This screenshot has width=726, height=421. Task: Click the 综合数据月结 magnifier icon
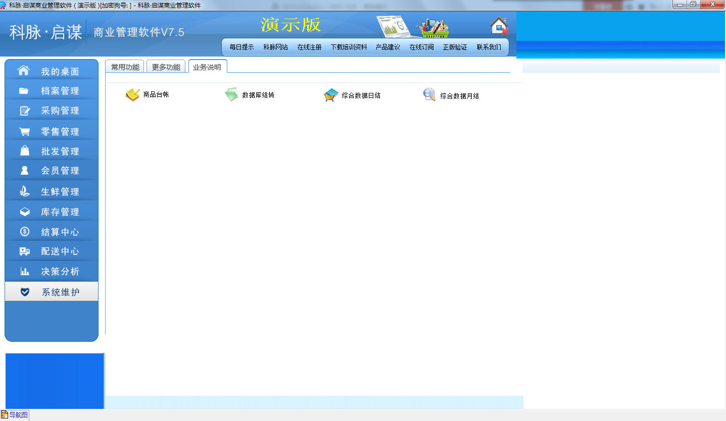[x=429, y=94]
